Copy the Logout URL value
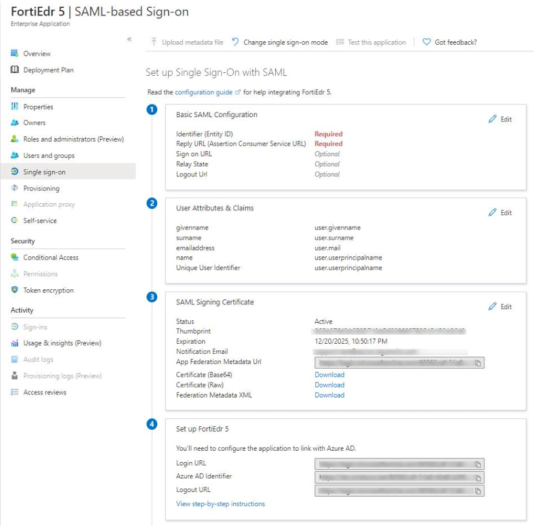This screenshot has width=534, height=526. click(478, 491)
